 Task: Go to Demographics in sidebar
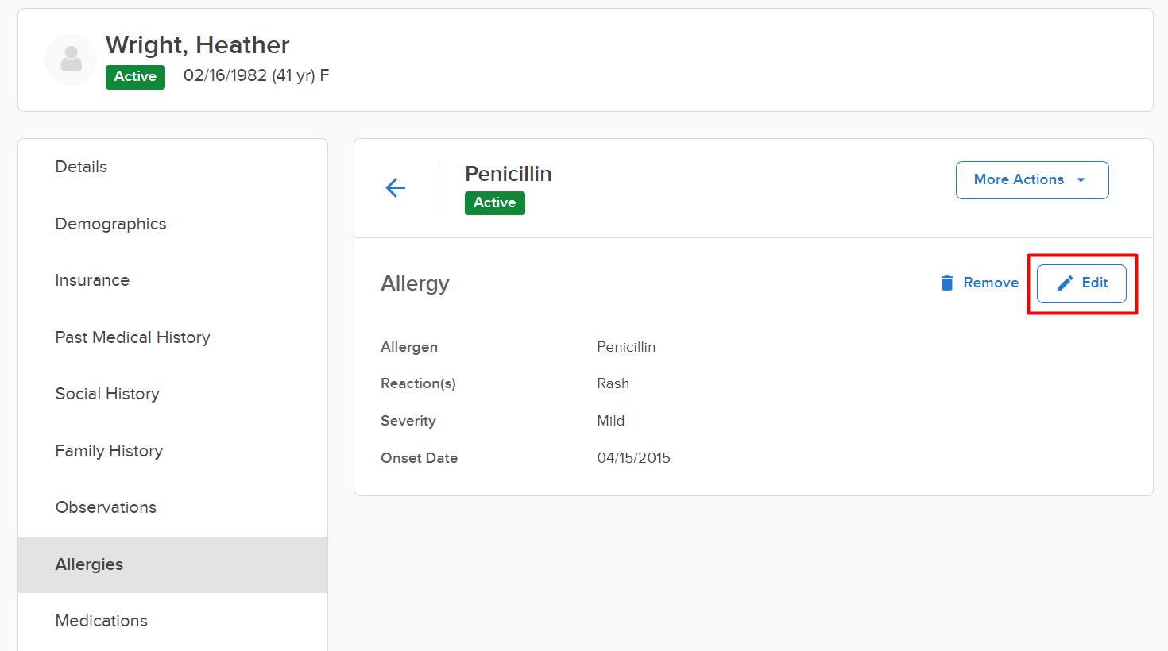(110, 224)
